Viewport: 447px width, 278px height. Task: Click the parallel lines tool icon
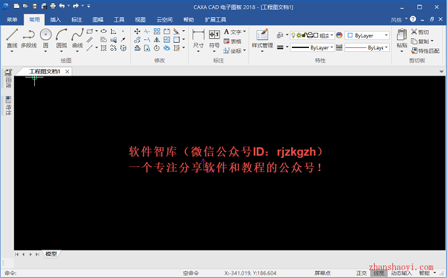(89, 39)
